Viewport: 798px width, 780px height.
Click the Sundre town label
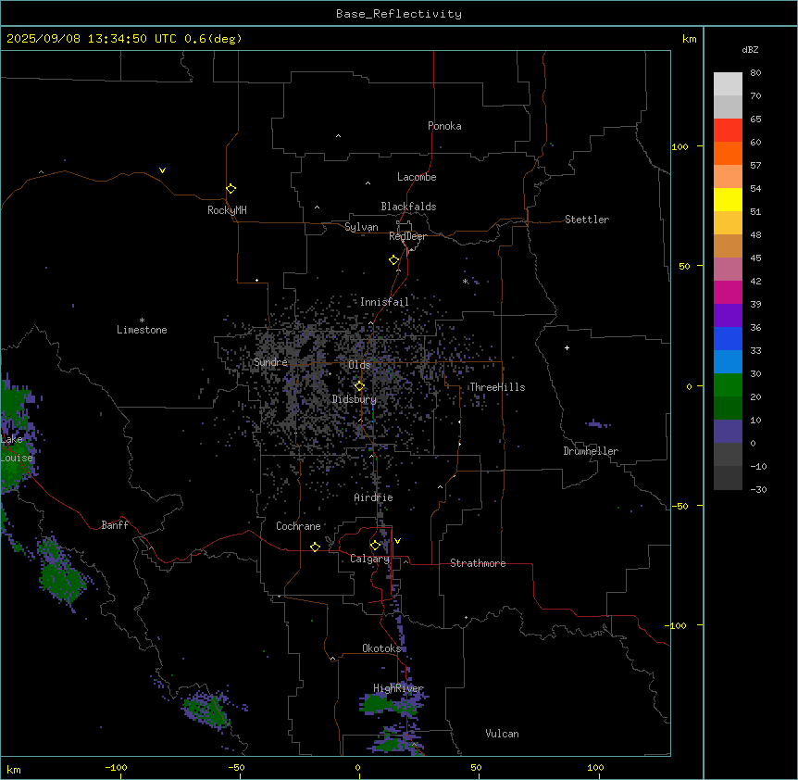click(270, 362)
